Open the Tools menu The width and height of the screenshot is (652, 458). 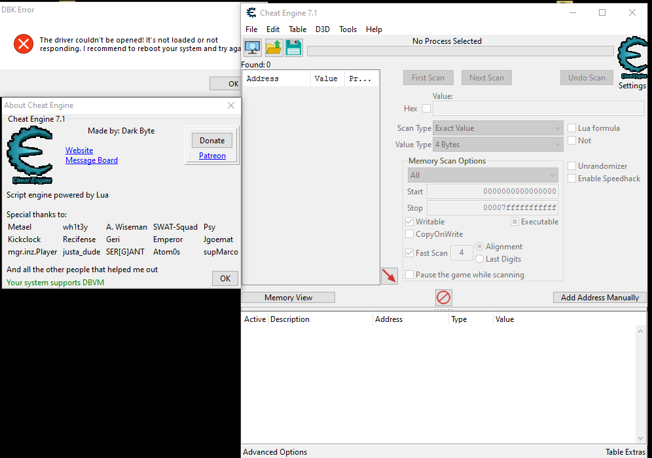point(348,29)
